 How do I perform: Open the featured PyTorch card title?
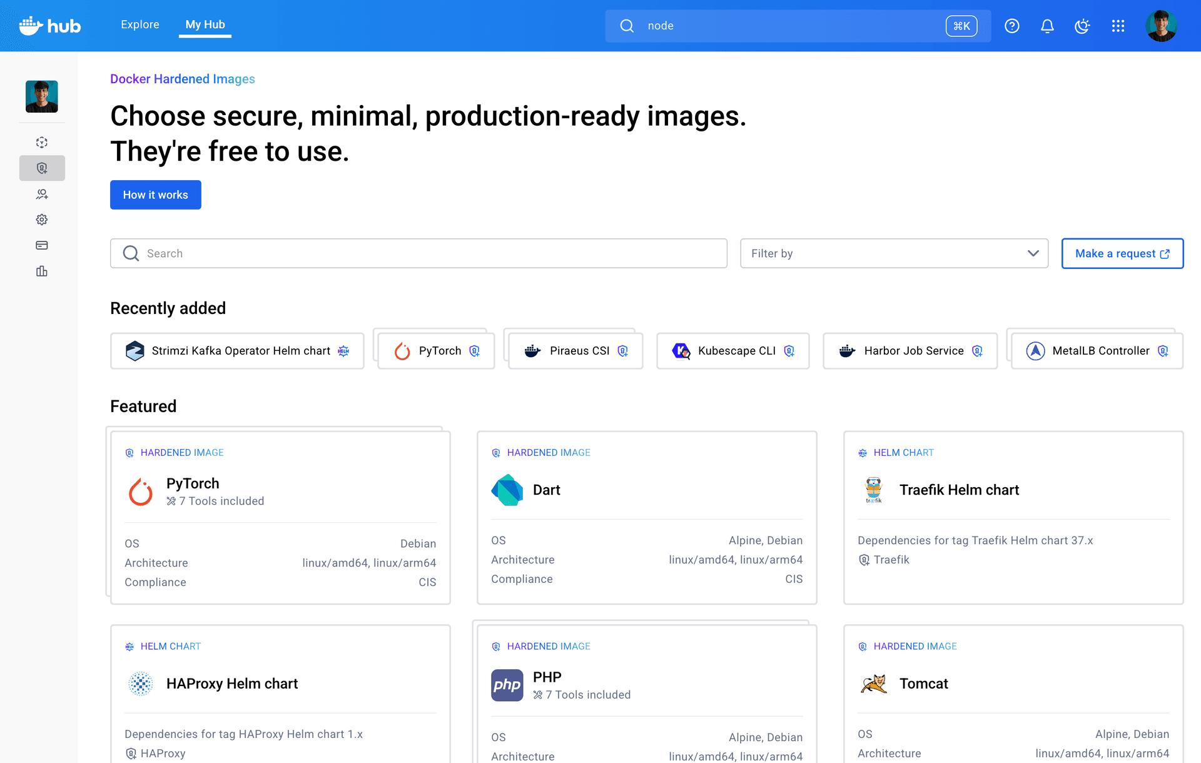(x=193, y=483)
